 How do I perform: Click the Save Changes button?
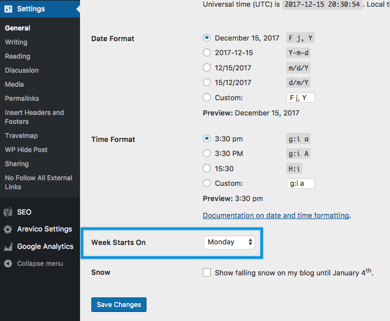(x=119, y=305)
